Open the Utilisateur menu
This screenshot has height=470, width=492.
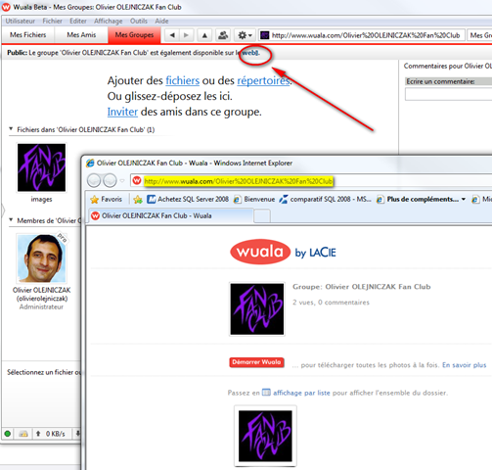pyautogui.click(x=21, y=21)
